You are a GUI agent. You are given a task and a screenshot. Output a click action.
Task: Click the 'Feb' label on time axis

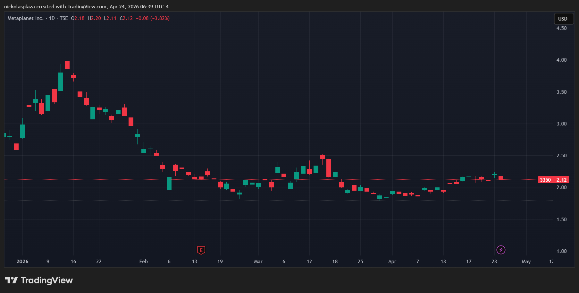pos(143,262)
